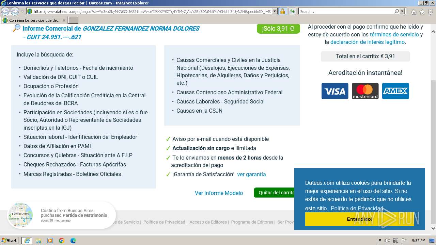Open the address bar URL dropdown

275,12
